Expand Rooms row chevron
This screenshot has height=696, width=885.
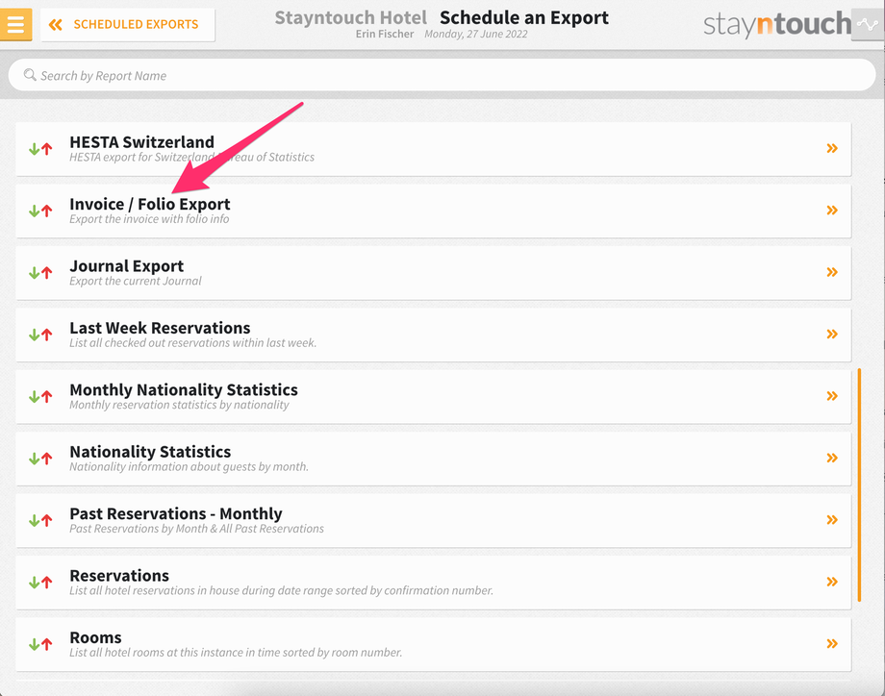(832, 643)
